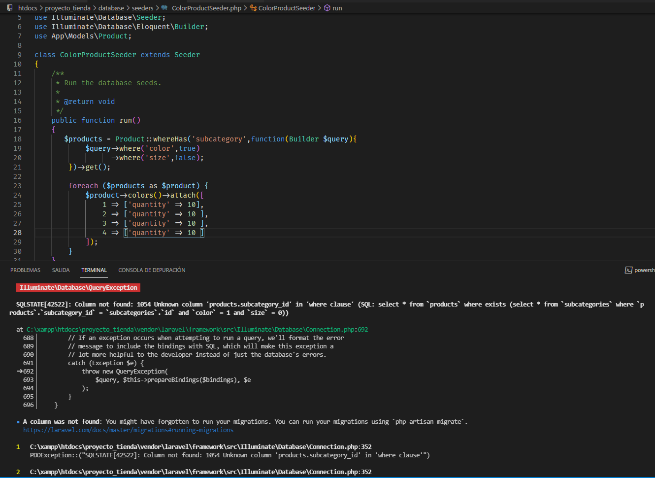655x478 pixels.
Task: Open Connection.php:352 link in stack frame 2
Action: 201,472
